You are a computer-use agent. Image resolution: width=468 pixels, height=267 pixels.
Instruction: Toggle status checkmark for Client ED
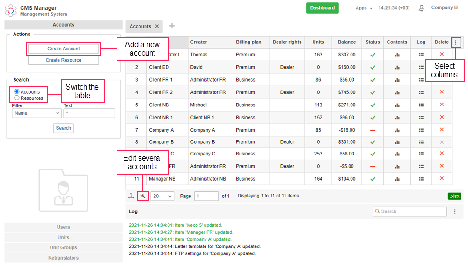click(x=373, y=68)
